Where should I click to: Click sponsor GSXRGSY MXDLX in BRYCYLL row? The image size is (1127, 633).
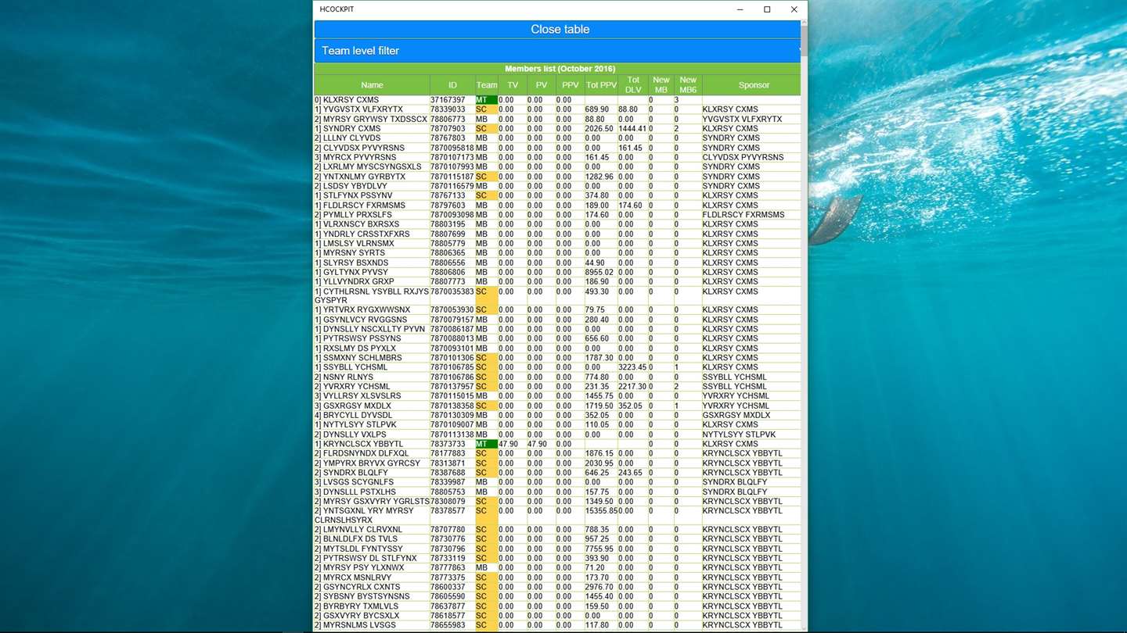tap(736, 415)
